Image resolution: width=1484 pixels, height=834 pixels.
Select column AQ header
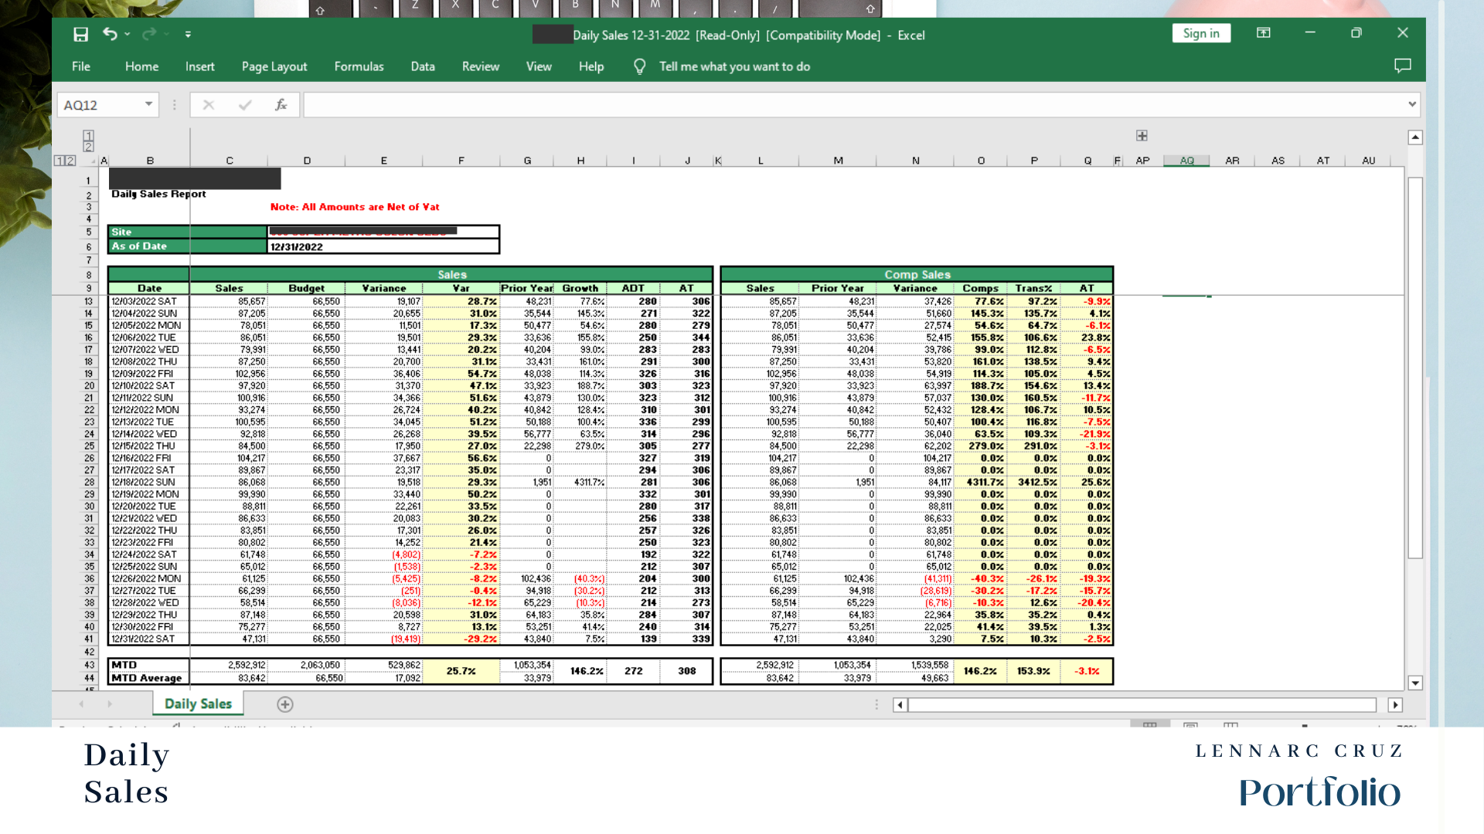coord(1186,161)
